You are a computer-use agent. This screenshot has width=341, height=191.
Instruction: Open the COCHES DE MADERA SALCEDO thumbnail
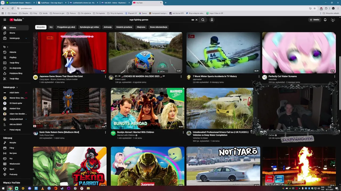[x=145, y=53]
